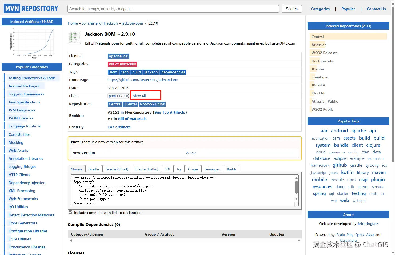Open jackson-bom breadcrumb link
The width and height of the screenshot is (395, 255).
pyautogui.click(x=132, y=23)
